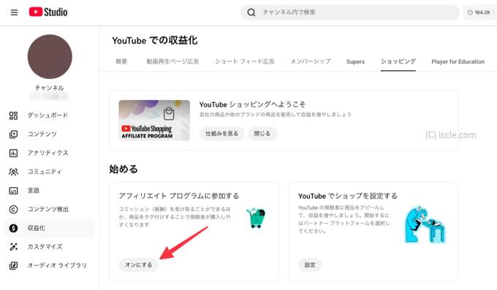Switch to the ショート フィード広告 tab
497x290 pixels.
click(x=244, y=61)
